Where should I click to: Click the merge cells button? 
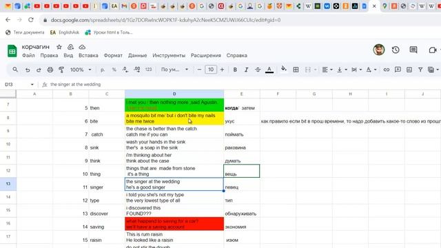(x=308, y=70)
